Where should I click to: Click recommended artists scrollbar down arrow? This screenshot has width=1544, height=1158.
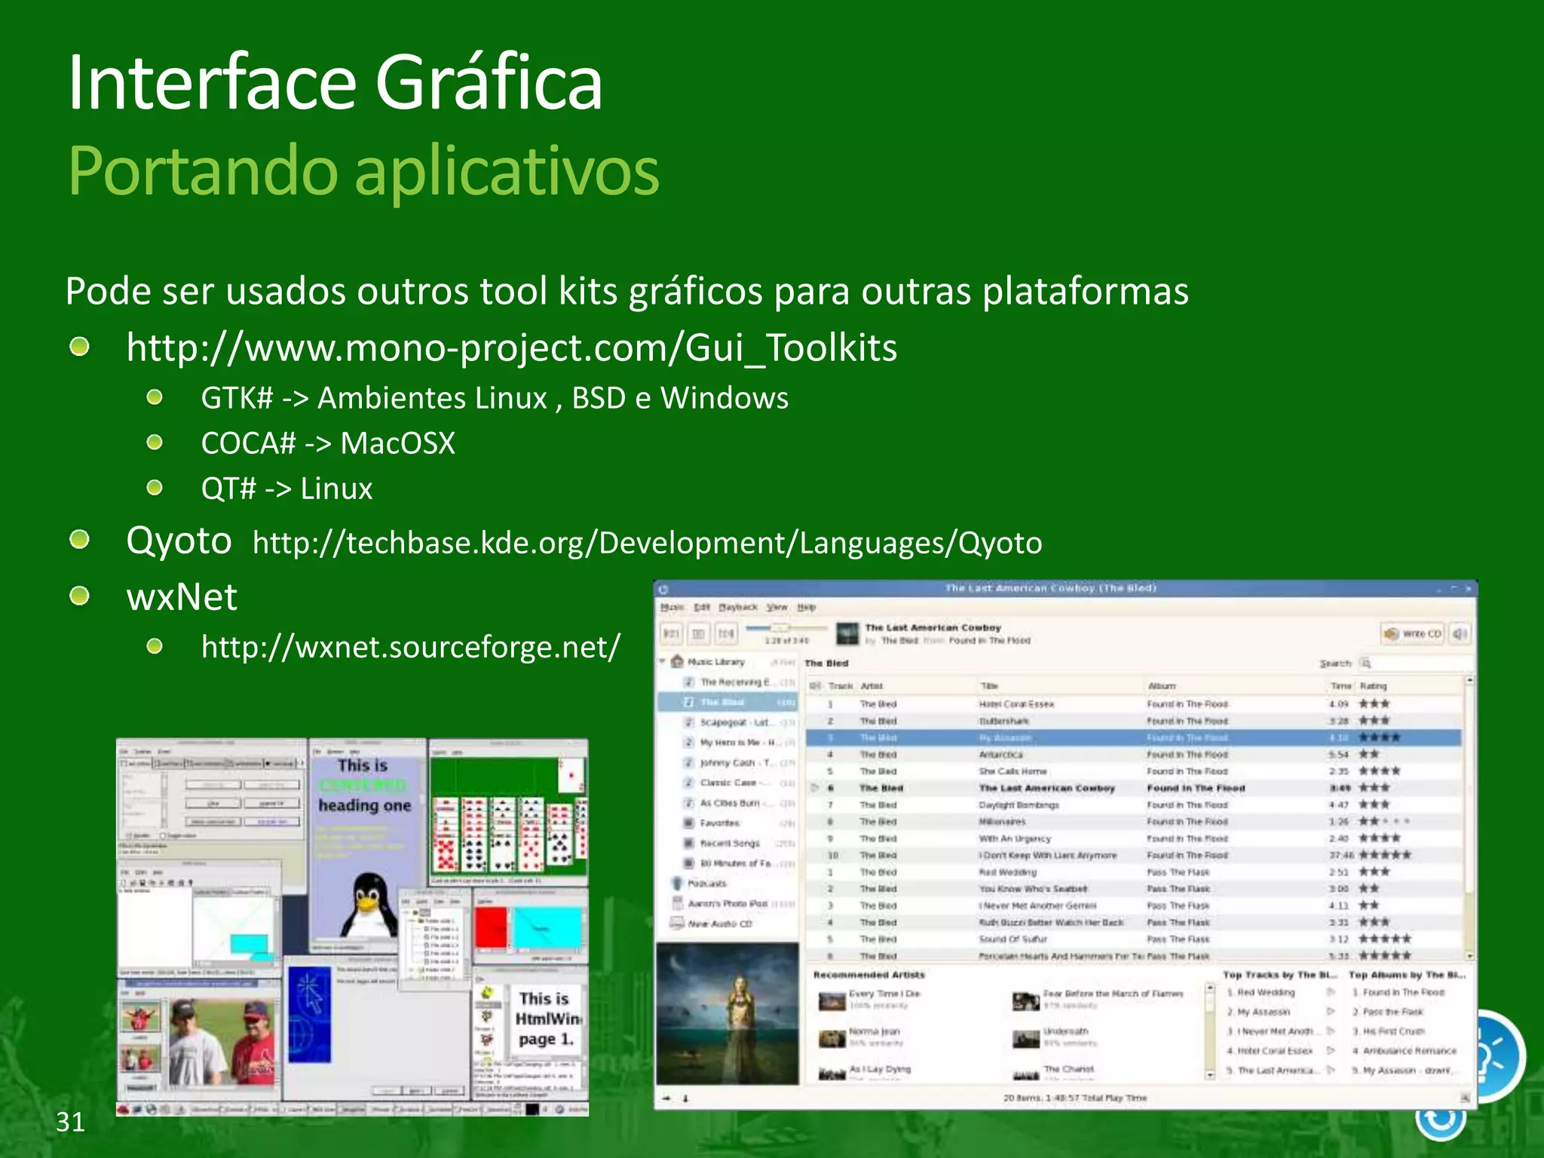click(1210, 1074)
